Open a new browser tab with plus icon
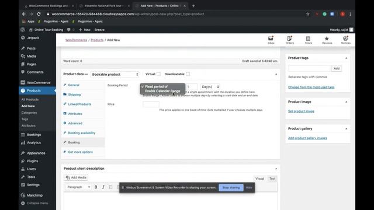 (193, 6)
